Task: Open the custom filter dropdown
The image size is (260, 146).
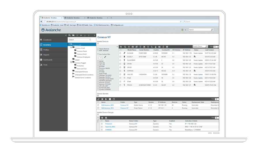Action: [101, 58]
